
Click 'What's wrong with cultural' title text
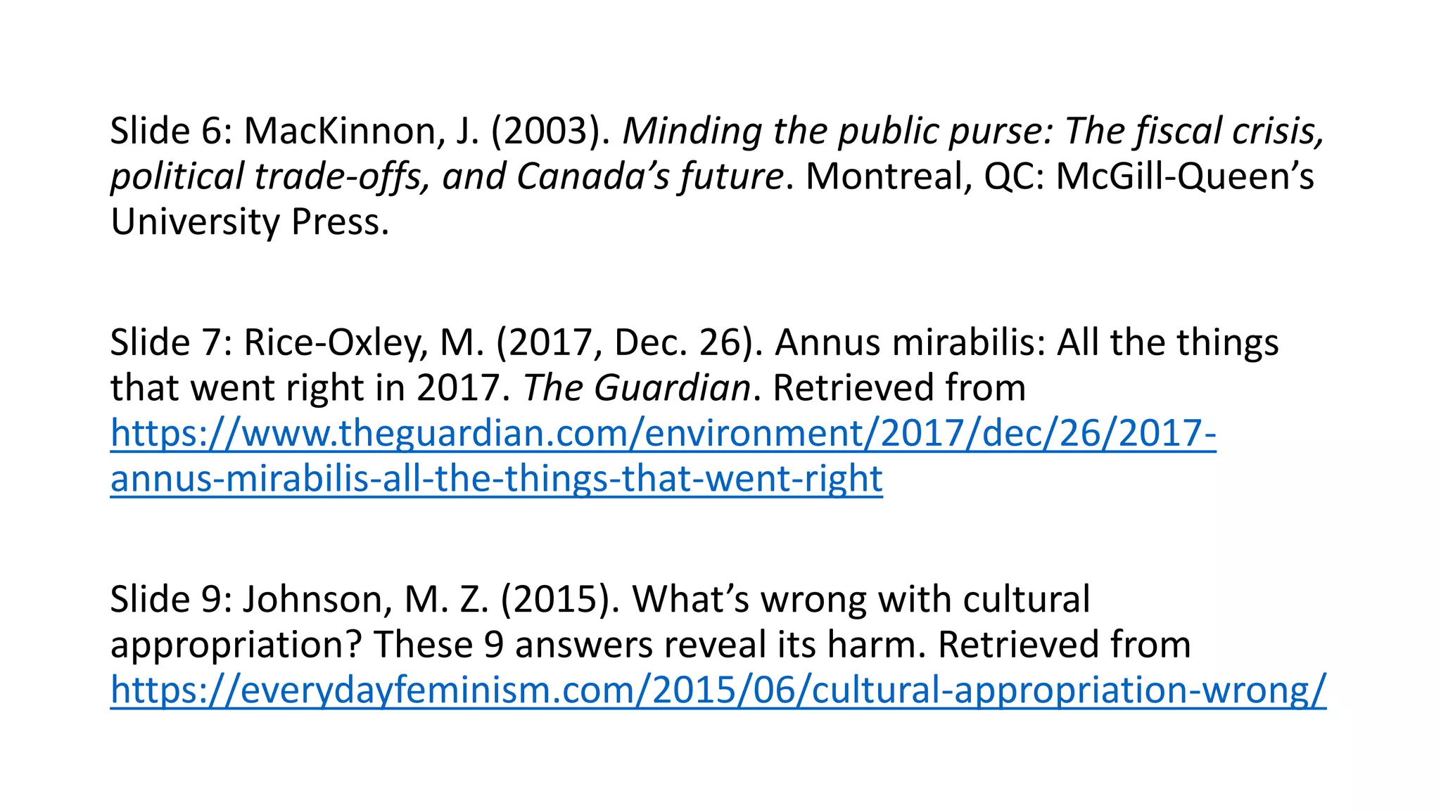click(861, 600)
